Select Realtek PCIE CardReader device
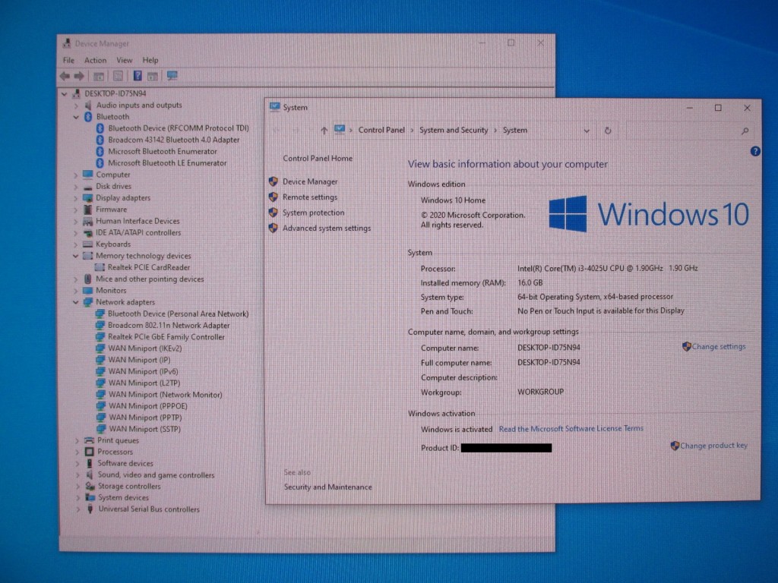 click(149, 267)
